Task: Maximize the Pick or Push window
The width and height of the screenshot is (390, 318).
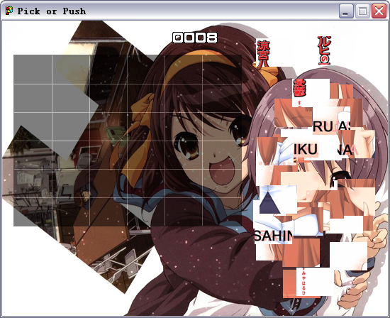Action: pyautogui.click(x=362, y=11)
